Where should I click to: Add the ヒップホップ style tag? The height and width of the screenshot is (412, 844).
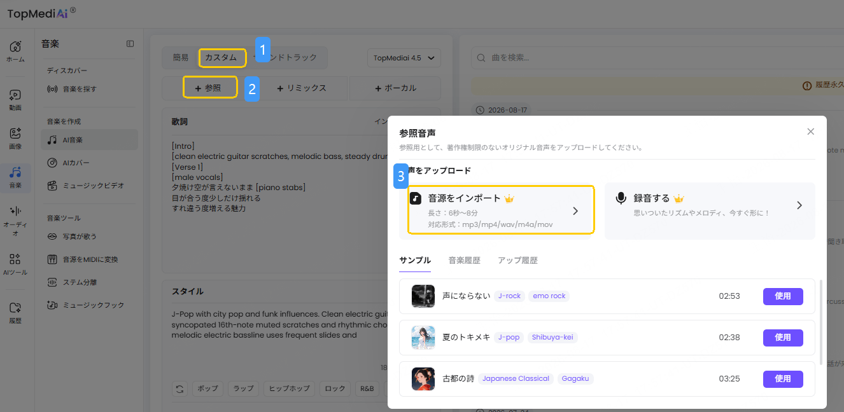(x=289, y=388)
